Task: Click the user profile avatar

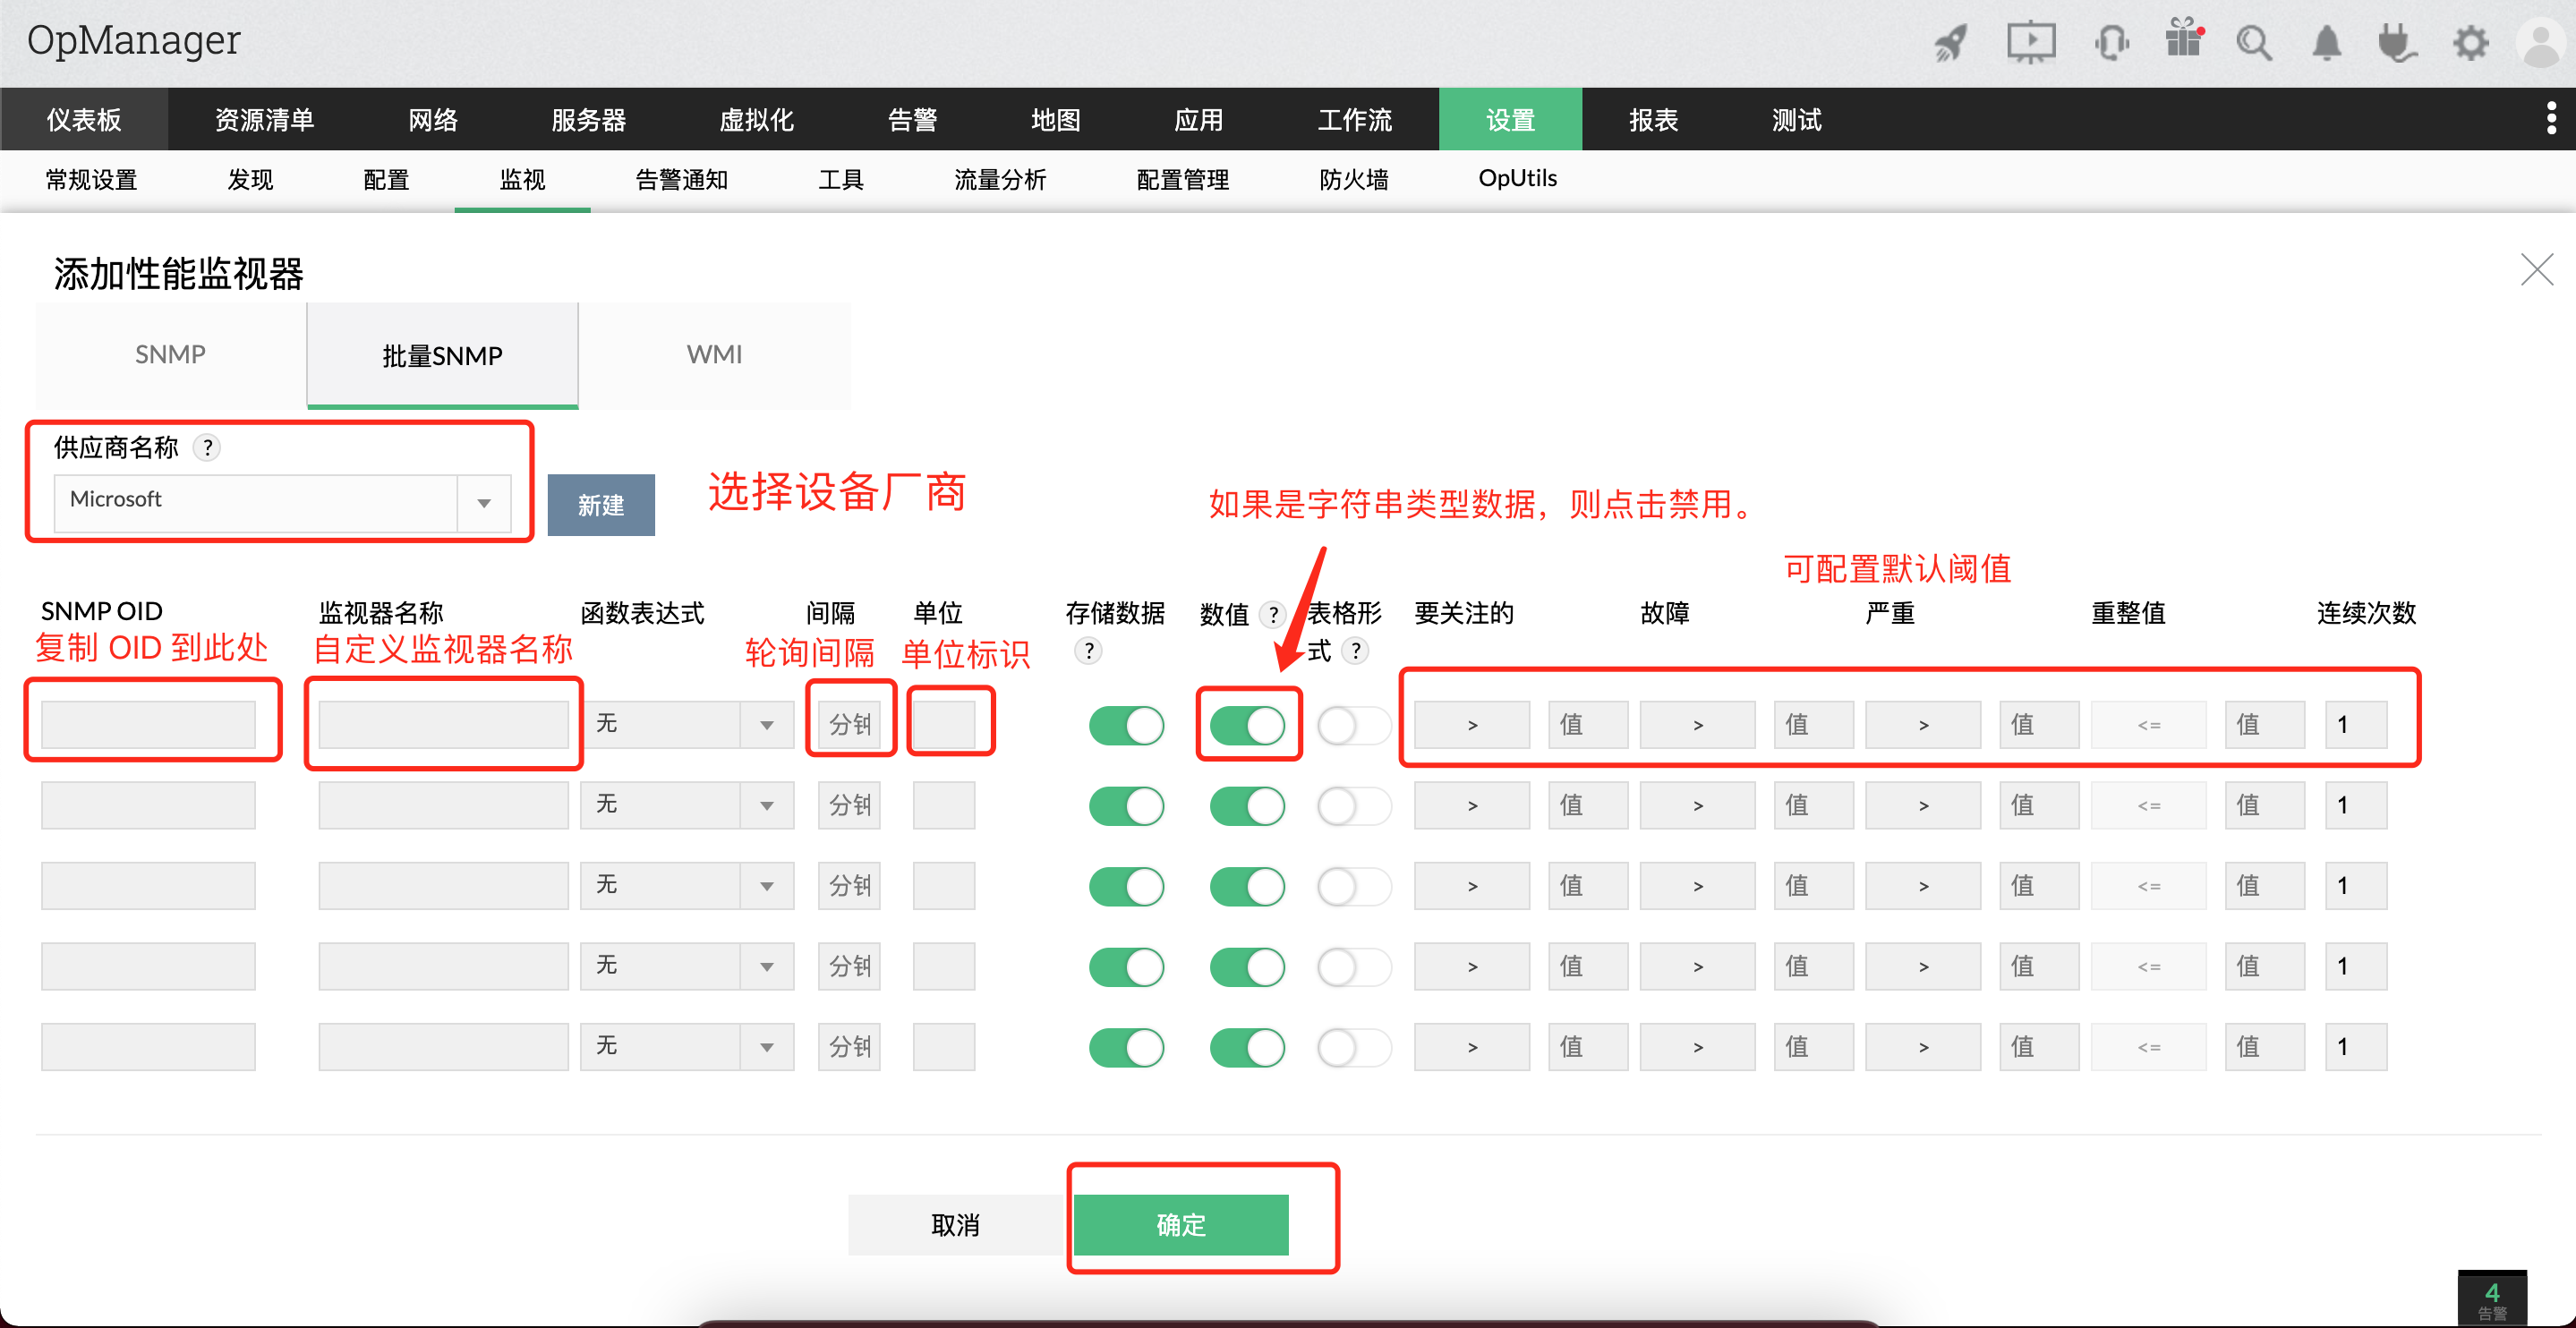Action: point(2541,43)
